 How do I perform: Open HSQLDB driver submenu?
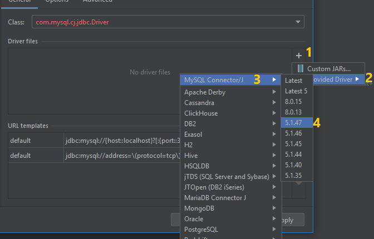(230, 166)
